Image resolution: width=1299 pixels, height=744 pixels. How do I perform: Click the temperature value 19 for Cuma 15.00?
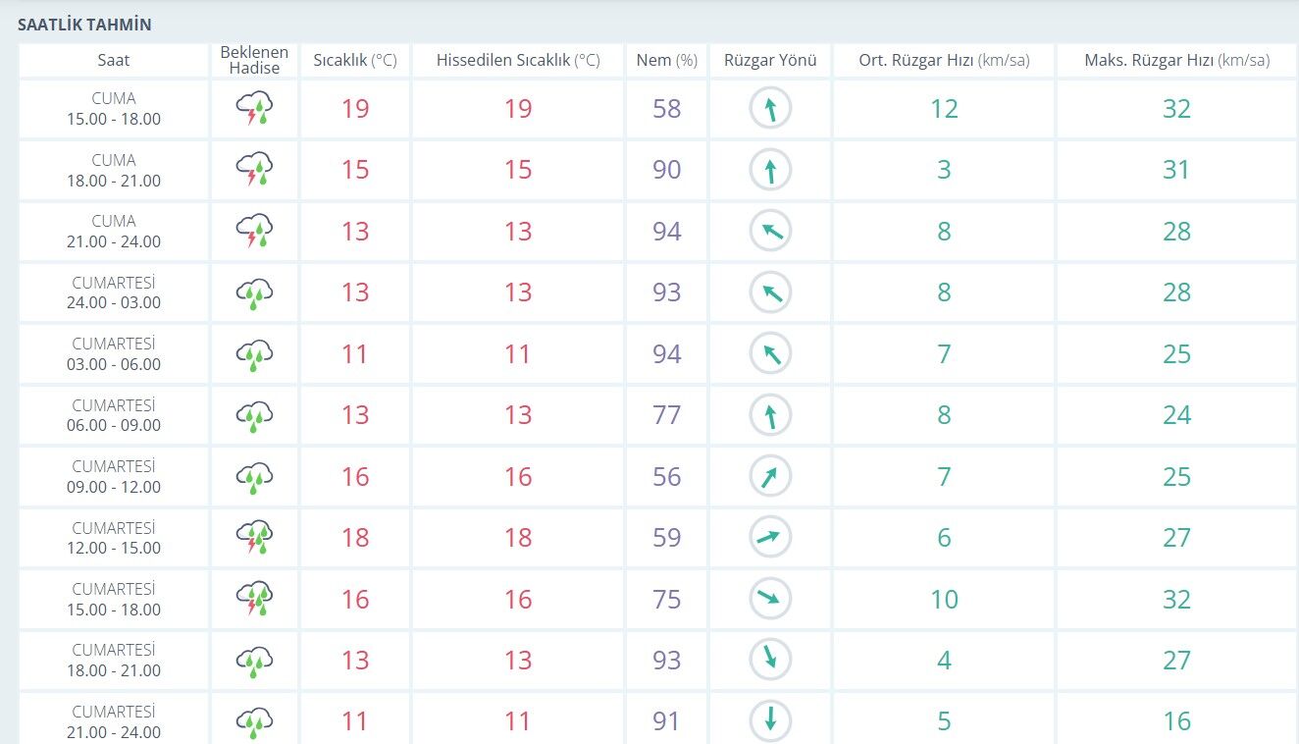pyautogui.click(x=355, y=108)
